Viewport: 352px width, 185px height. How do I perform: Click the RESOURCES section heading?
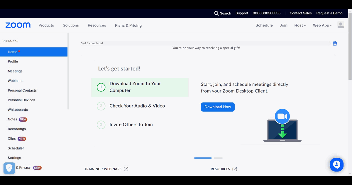(x=220, y=169)
